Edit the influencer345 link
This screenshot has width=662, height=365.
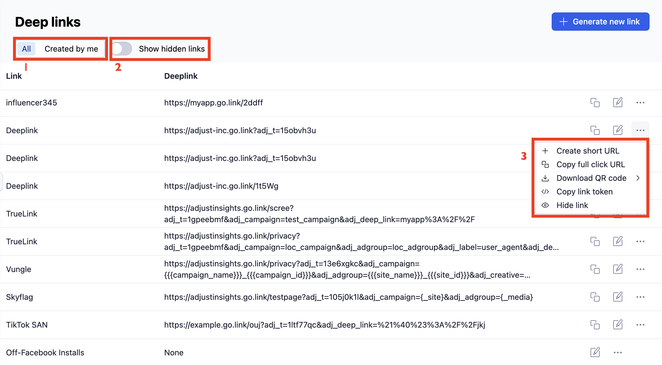pyautogui.click(x=617, y=103)
